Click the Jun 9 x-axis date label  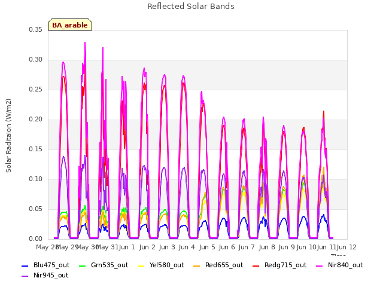pos(287,247)
